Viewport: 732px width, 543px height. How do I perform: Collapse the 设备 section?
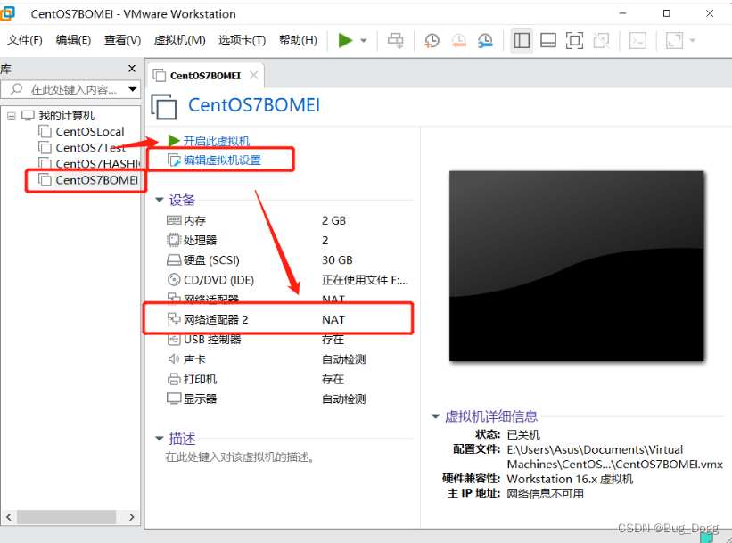tap(160, 201)
